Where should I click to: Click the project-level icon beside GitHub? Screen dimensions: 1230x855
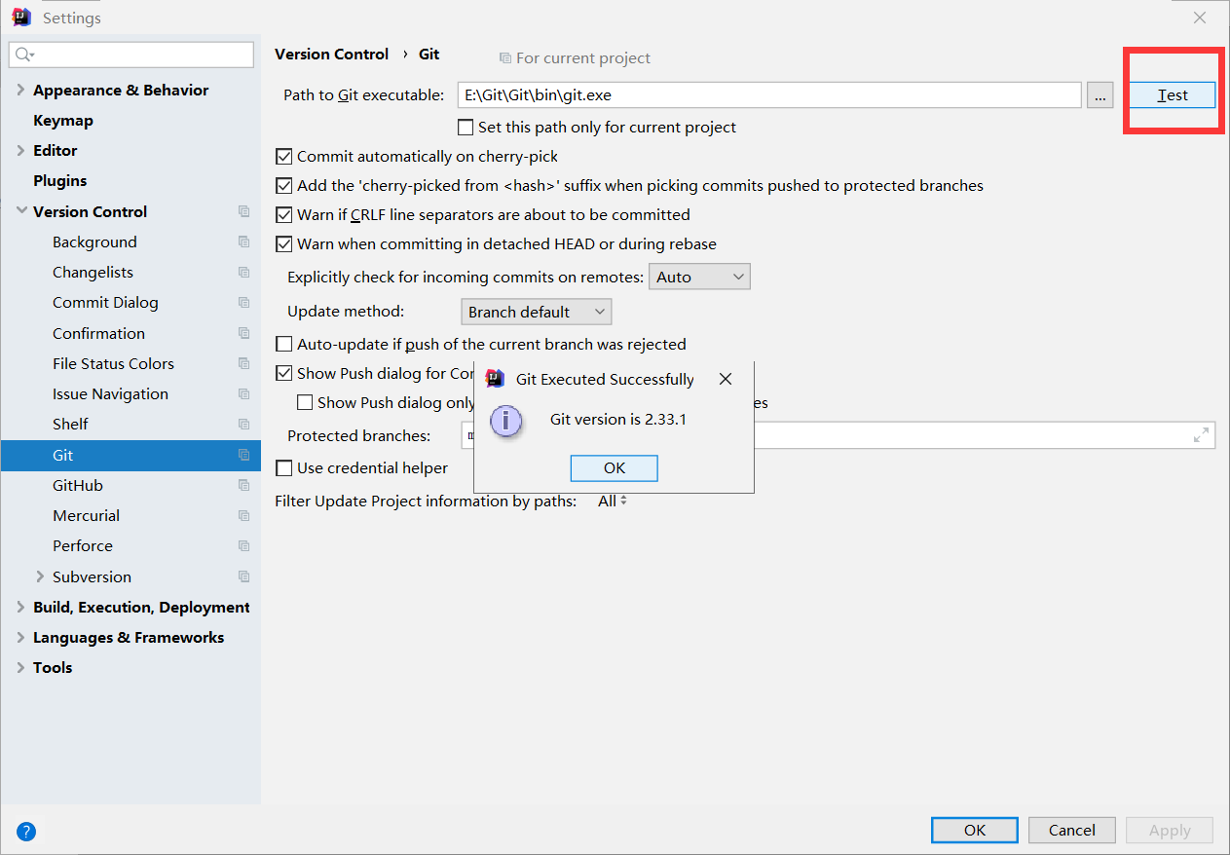pos(243,485)
